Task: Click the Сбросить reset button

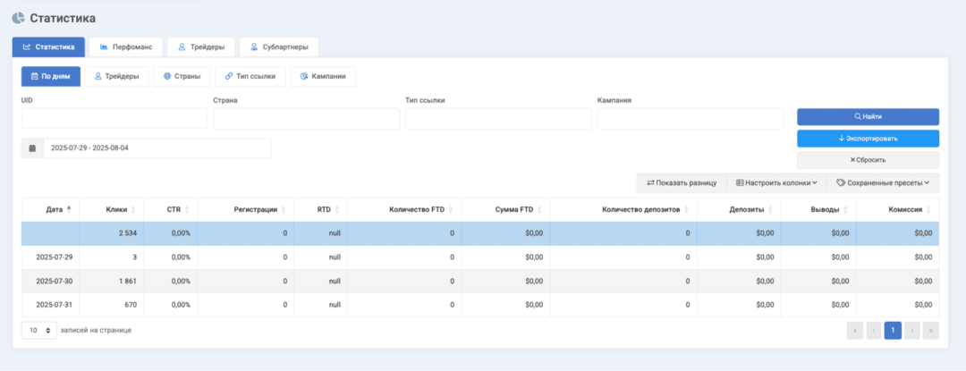Action: coord(868,160)
